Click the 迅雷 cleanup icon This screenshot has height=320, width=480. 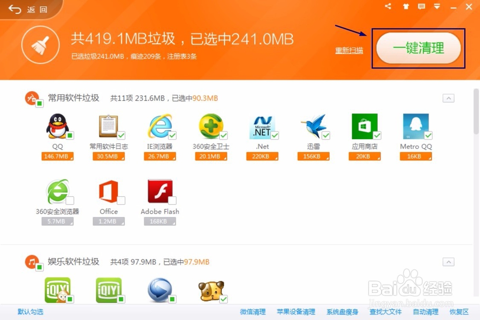(314, 126)
